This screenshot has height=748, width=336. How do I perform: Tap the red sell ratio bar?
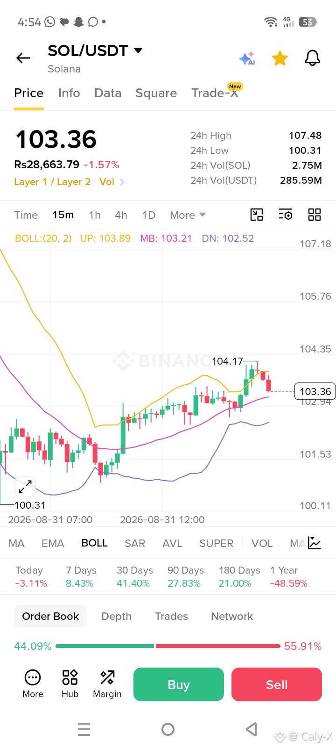point(218,646)
